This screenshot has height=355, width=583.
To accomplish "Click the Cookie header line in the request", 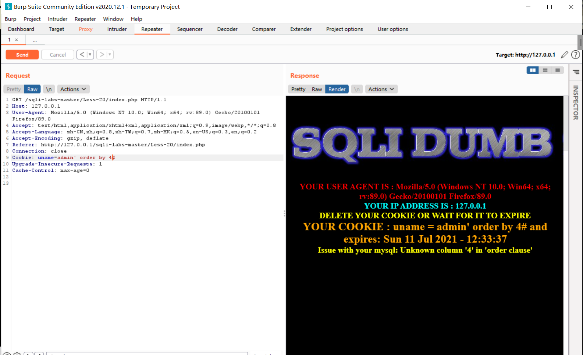I will 63,157.
